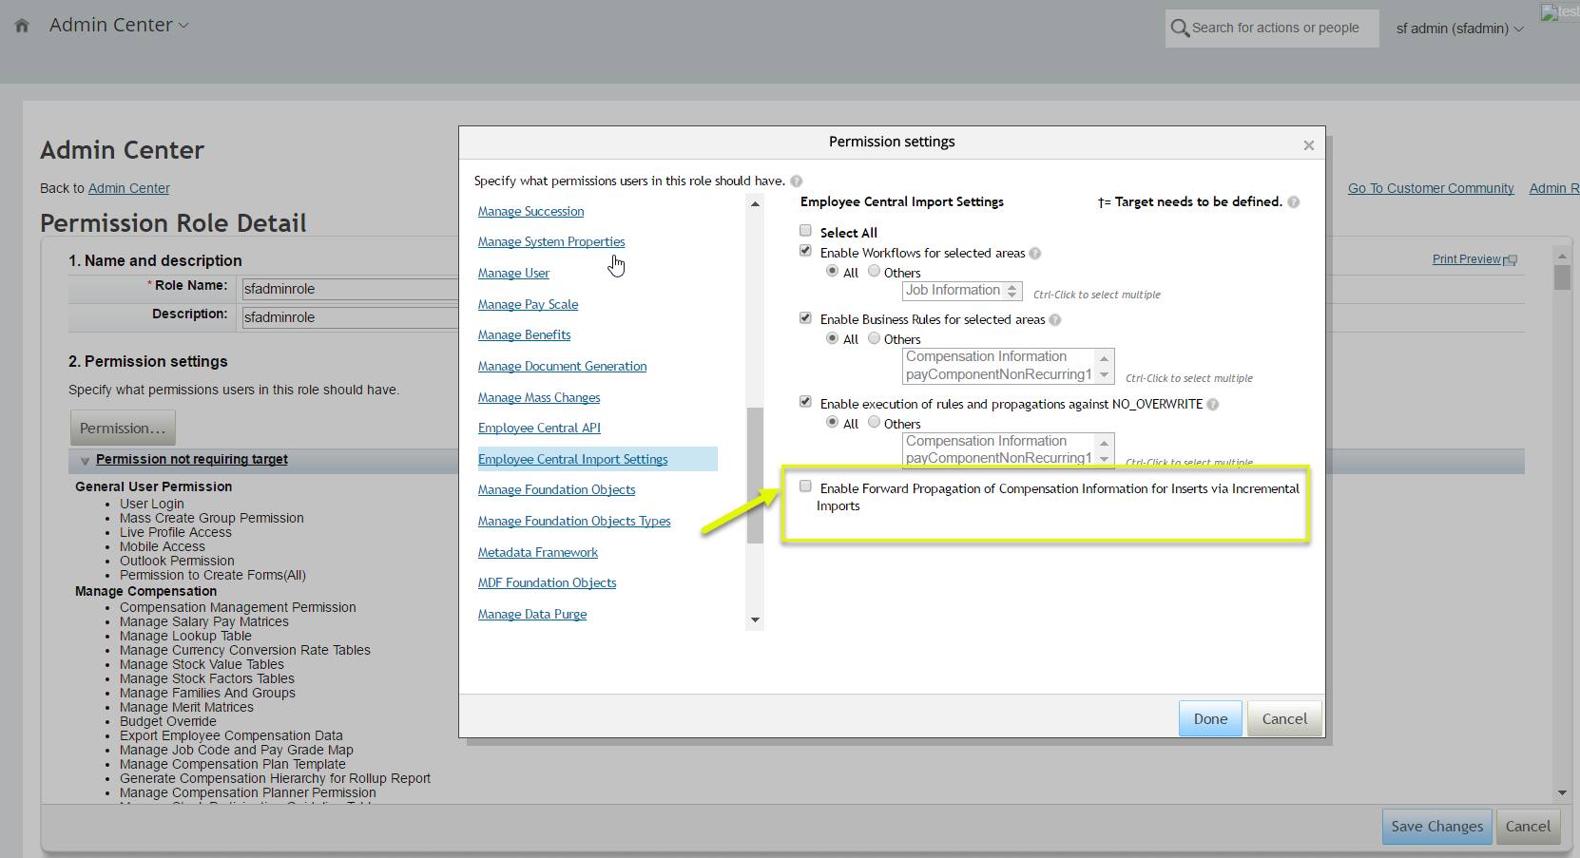Toggle execution of rules against NO_OVERWRITE
This screenshot has width=1580, height=858.
click(x=806, y=402)
